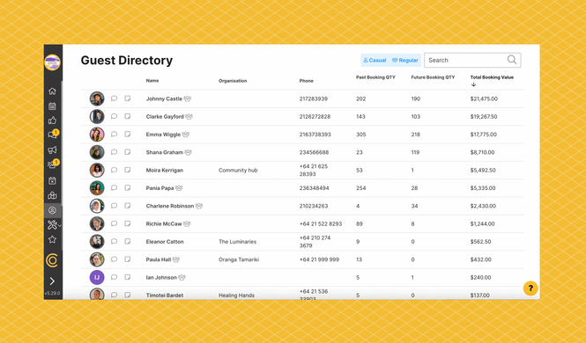Open the yellow help question mark button
586x343 pixels.
pyautogui.click(x=530, y=288)
